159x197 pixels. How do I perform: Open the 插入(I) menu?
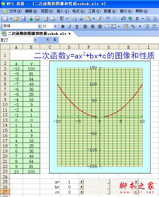(x=63, y=11)
